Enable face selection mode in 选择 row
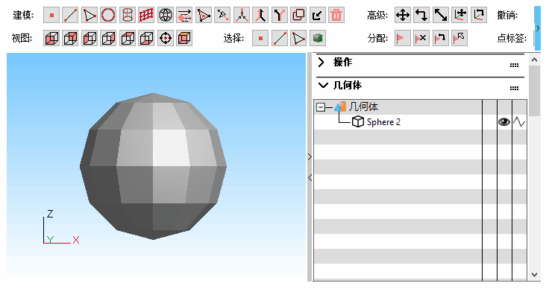This screenshot has height=289, width=546. coord(298,38)
